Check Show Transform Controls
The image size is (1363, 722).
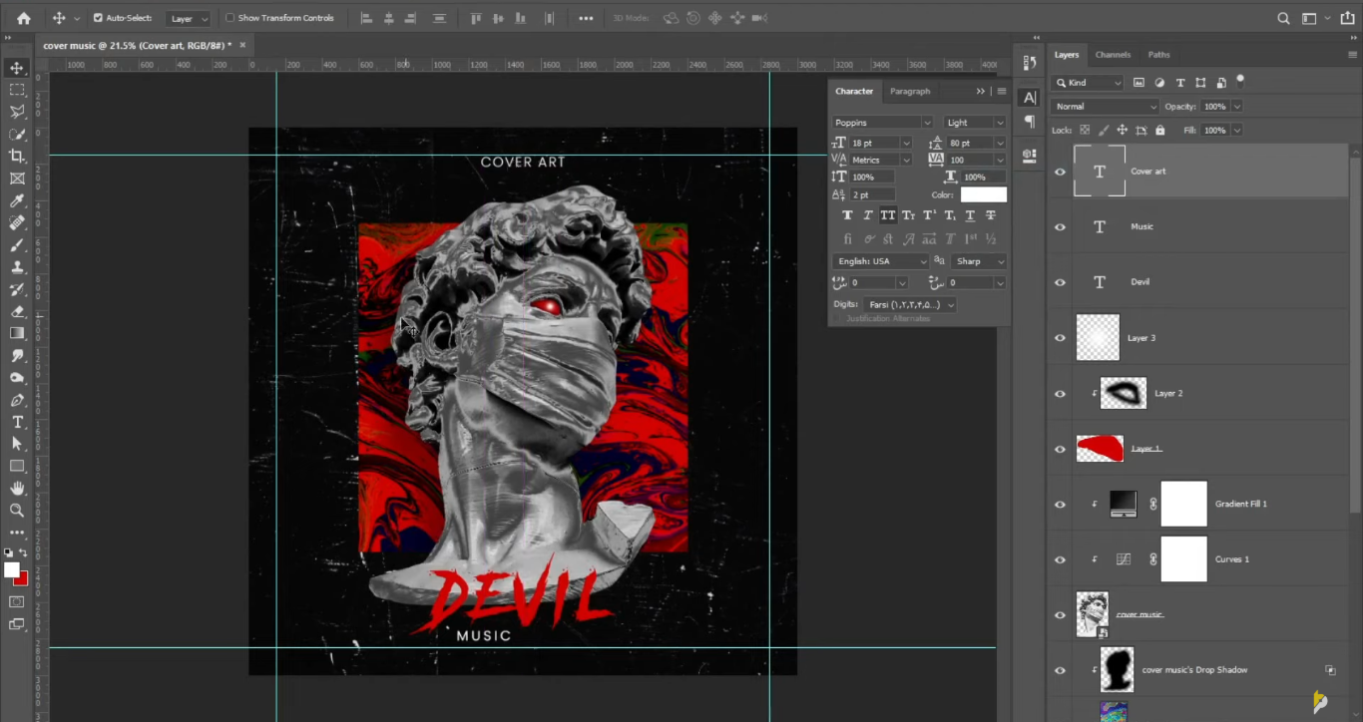[x=229, y=17]
